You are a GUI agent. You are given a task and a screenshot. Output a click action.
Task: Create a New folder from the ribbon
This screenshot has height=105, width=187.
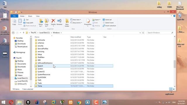pyautogui.click(x=67, y=23)
